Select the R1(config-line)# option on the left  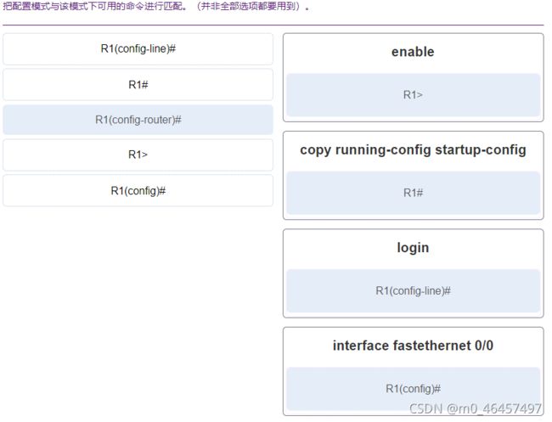138,49
